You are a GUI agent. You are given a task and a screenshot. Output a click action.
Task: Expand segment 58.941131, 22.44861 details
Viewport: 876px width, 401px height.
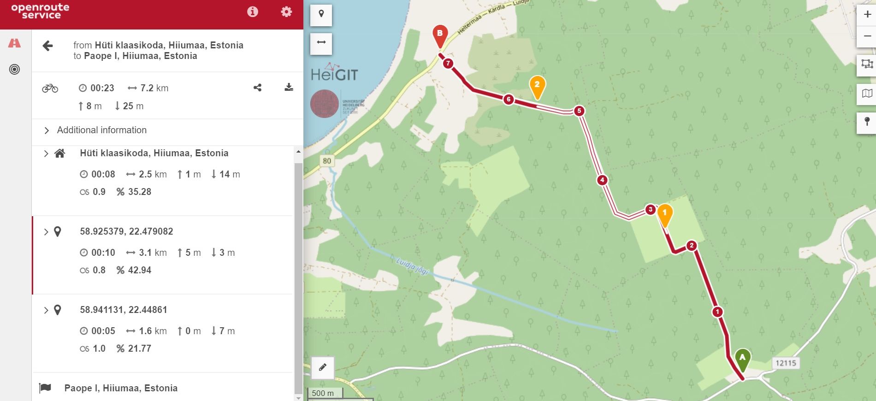pos(46,310)
